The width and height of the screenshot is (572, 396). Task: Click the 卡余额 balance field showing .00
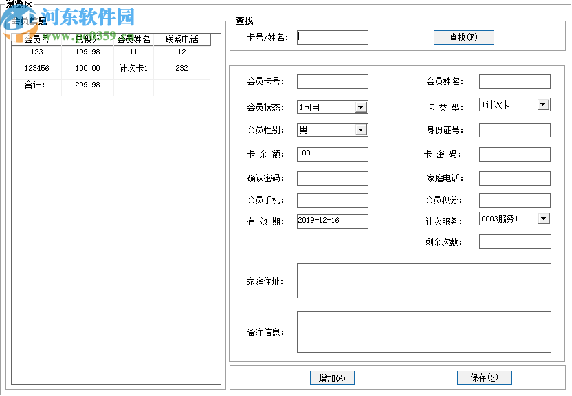pyautogui.click(x=332, y=154)
